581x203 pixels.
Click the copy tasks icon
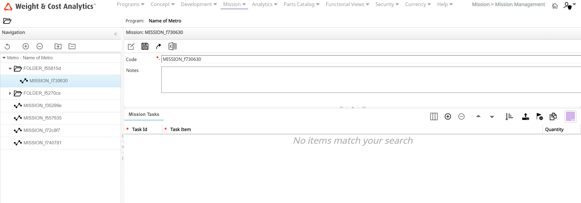553,116
